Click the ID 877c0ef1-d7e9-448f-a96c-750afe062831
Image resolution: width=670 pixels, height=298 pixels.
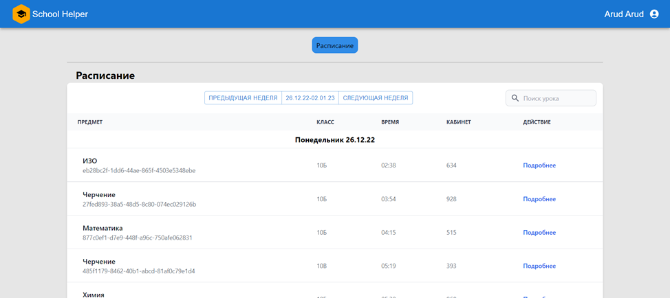click(137, 238)
